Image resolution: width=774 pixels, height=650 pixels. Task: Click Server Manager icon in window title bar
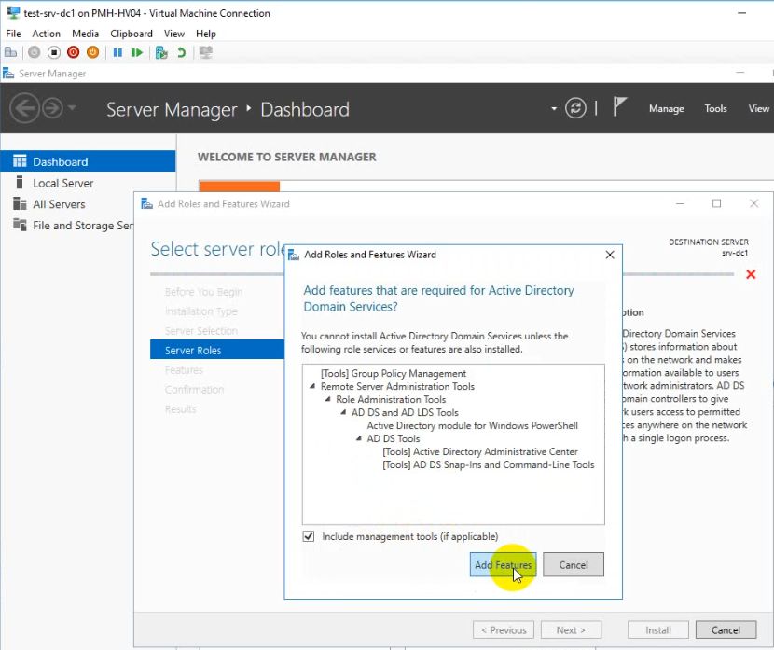8,74
